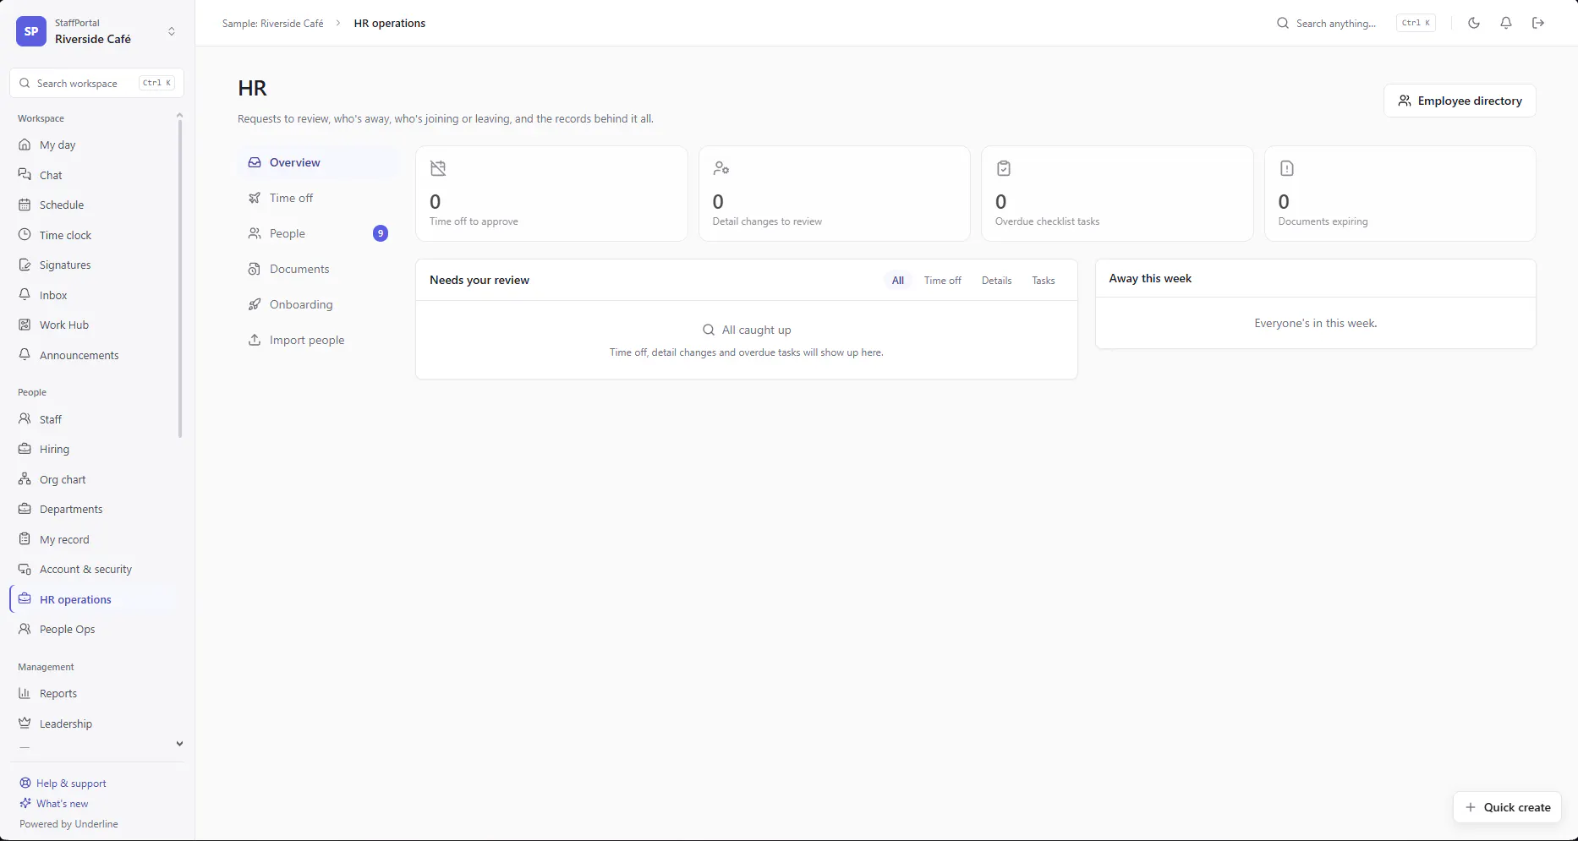Select the Documents HR section
The height and width of the screenshot is (841, 1578).
click(x=319, y=269)
